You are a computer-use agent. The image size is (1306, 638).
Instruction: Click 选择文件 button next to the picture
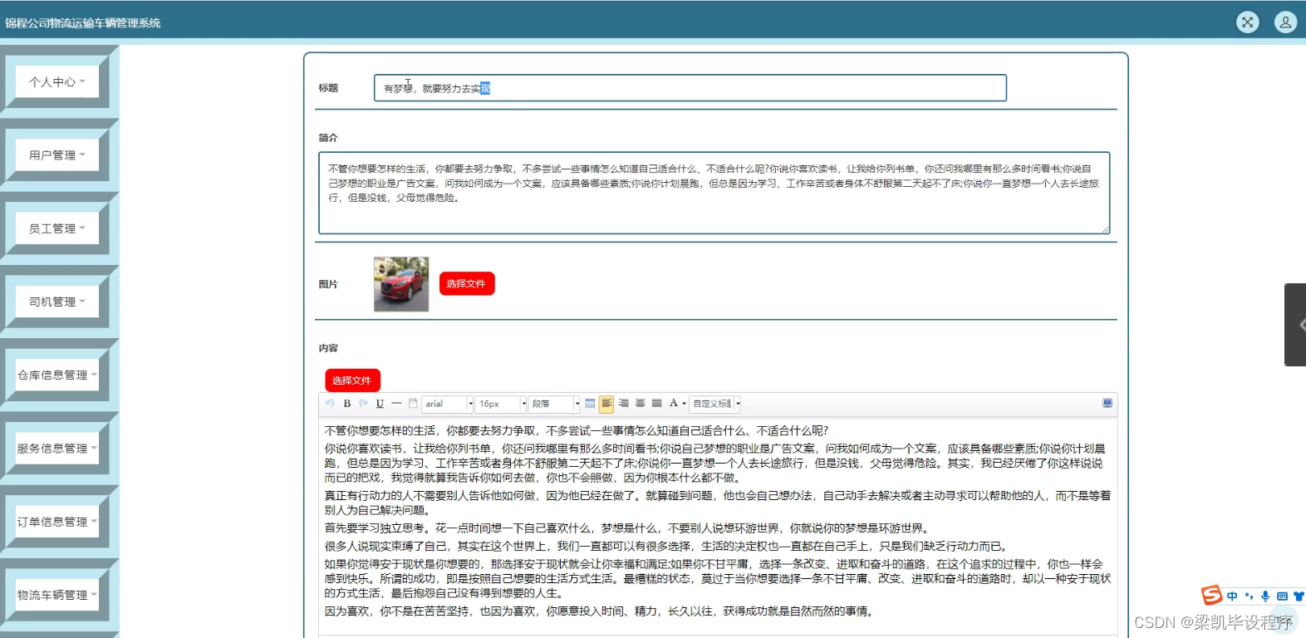467,283
